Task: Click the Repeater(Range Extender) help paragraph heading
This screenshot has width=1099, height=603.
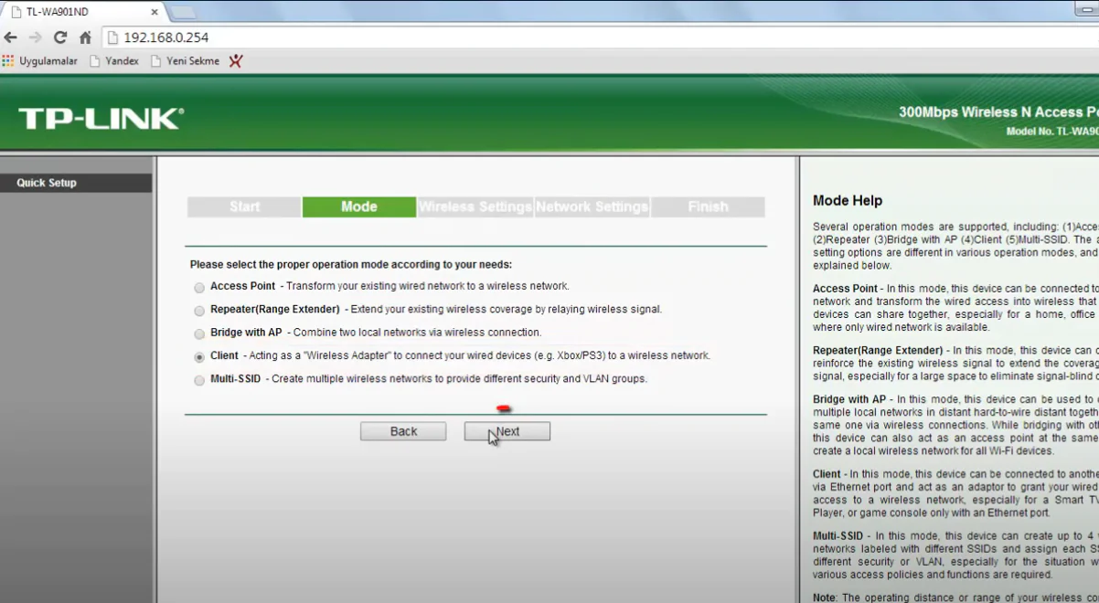Action: pos(878,350)
